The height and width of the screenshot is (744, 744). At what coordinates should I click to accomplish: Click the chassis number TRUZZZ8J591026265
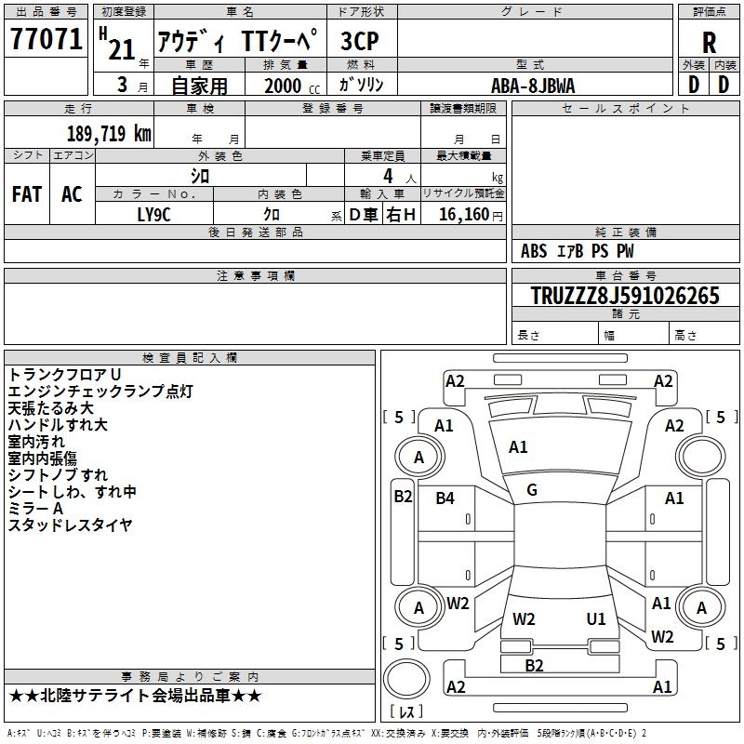[x=625, y=296]
